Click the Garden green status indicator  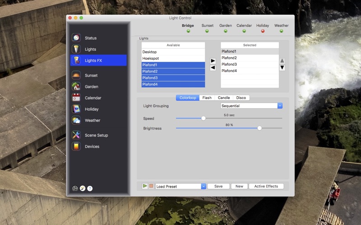[x=226, y=31]
